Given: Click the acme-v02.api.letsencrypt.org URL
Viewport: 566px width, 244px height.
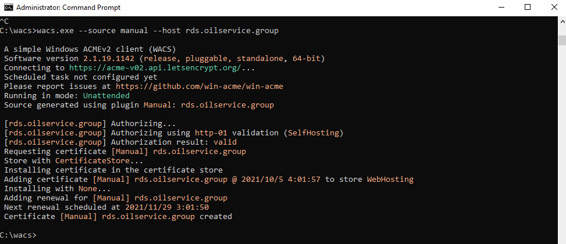Looking at the screenshot, I should pyautogui.click(x=155, y=68).
